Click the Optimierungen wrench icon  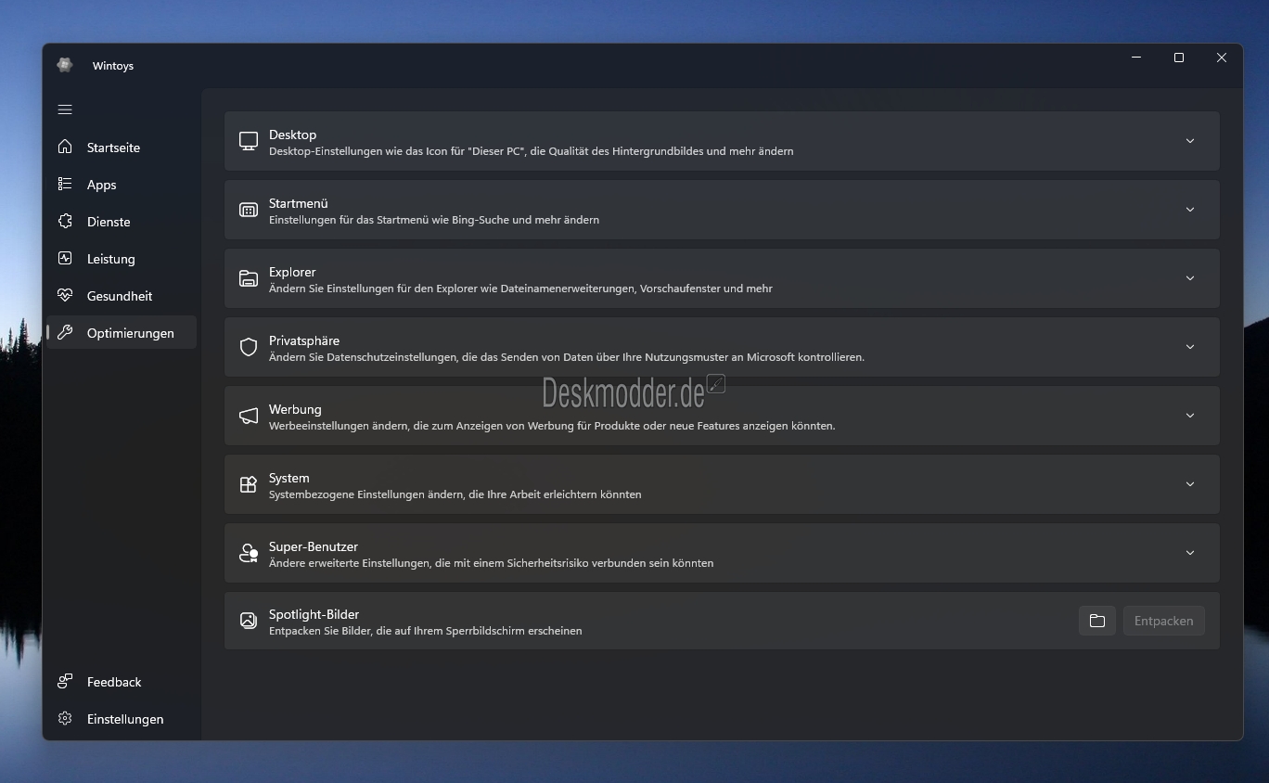coord(65,332)
